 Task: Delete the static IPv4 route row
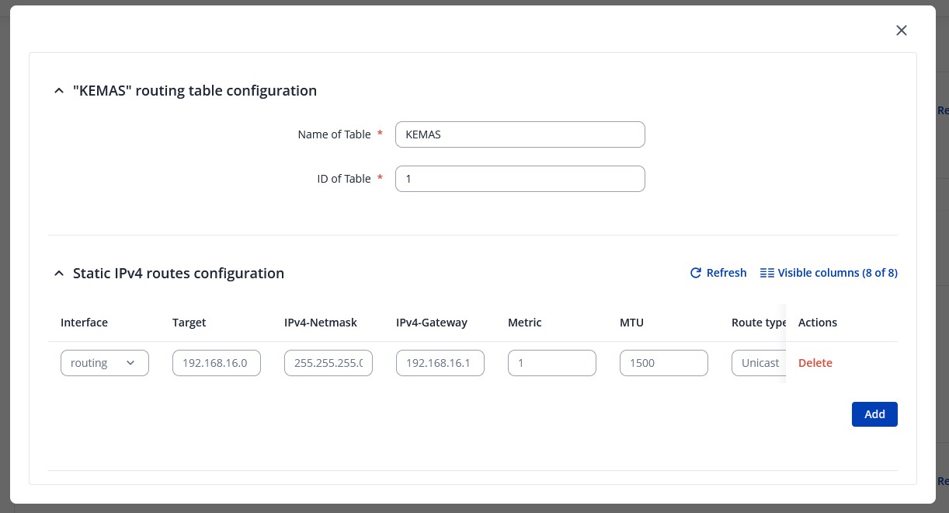pyautogui.click(x=815, y=363)
